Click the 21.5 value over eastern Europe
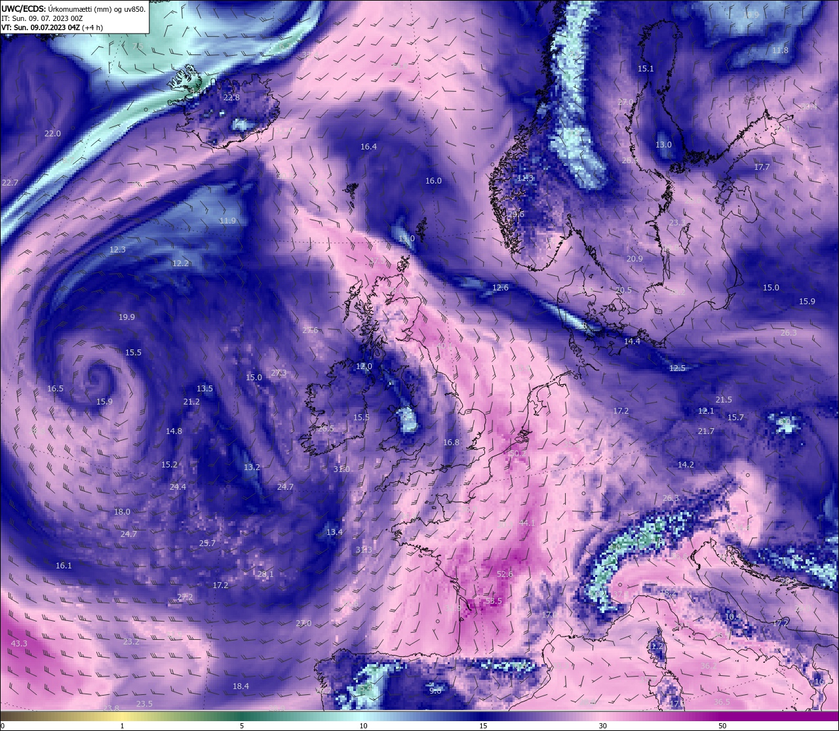This screenshot has height=731, width=839. coord(724,399)
